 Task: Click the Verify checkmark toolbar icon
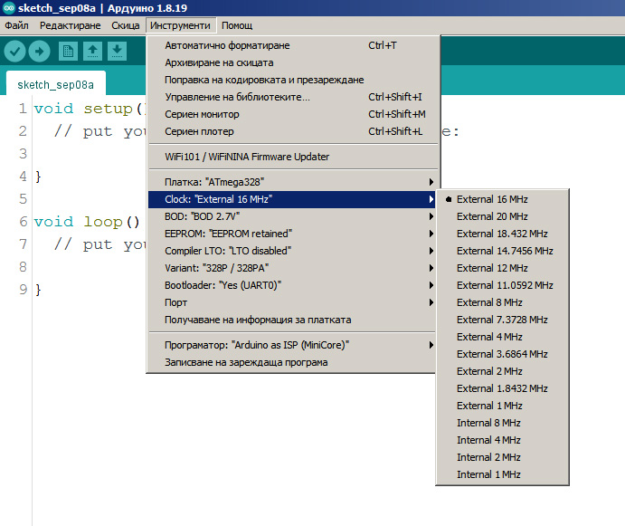click(x=14, y=52)
